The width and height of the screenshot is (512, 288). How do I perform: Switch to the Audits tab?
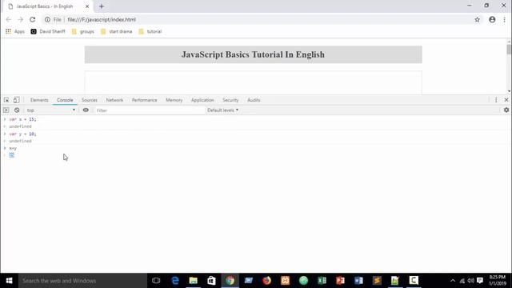coord(254,100)
